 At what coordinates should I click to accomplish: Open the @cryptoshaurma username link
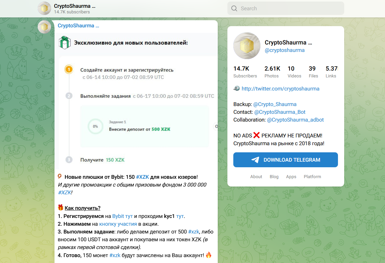pyautogui.click(x=285, y=50)
